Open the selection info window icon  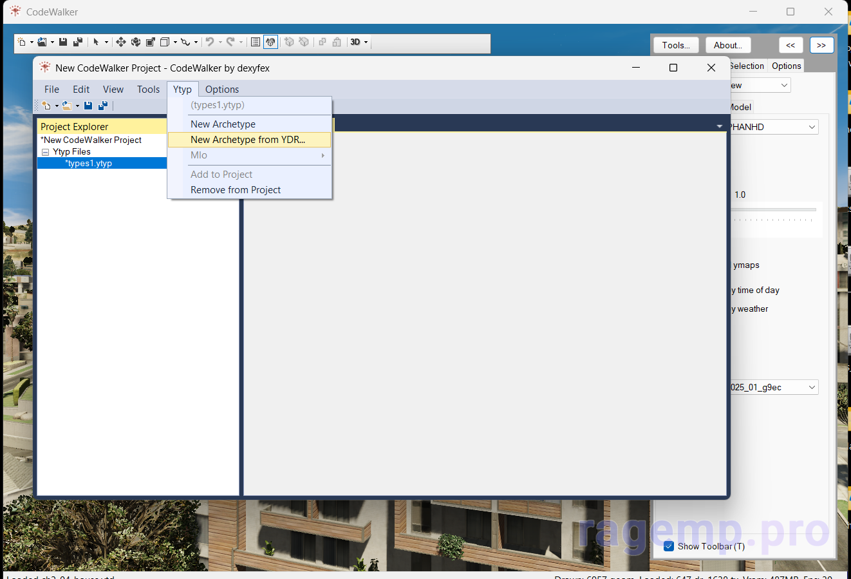tap(256, 43)
